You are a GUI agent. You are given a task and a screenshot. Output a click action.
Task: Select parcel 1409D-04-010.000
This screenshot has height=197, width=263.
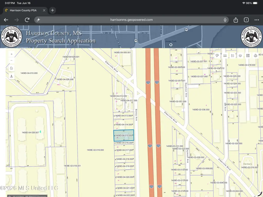[29, 73]
